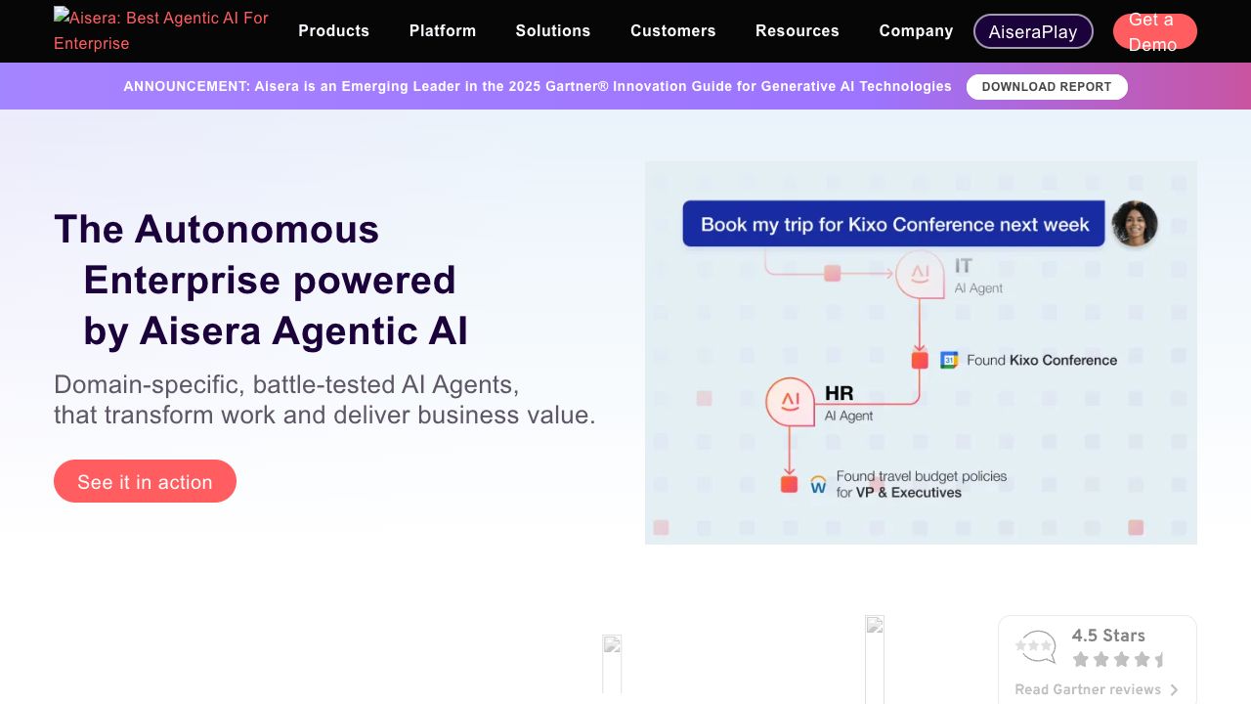The width and height of the screenshot is (1251, 704).
Task: Click the Google Calendar icon beside Found Kixo Conference
Action: (948, 360)
